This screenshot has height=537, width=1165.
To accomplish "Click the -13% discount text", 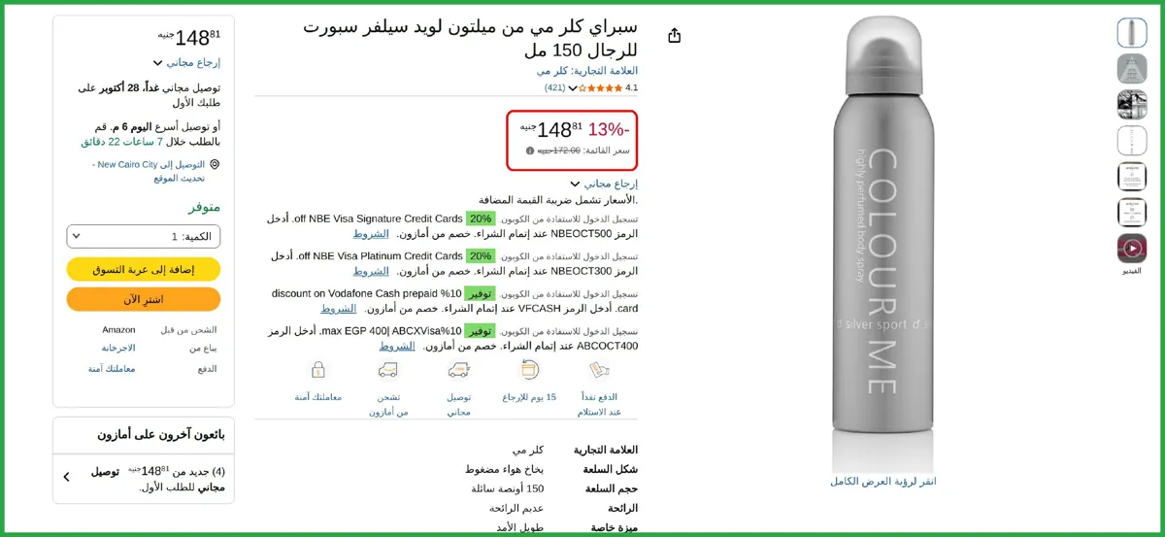I will (x=609, y=129).
